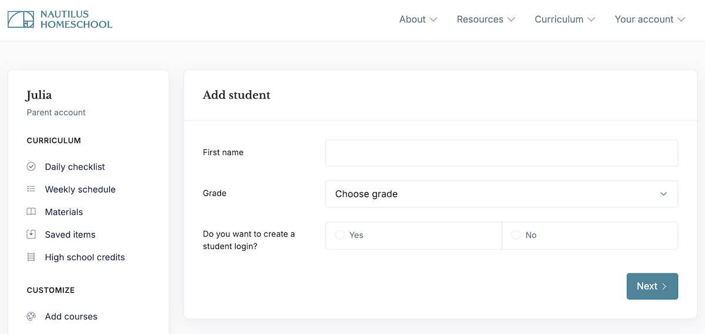The width and height of the screenshot is (705, 334).
Task: Click the Parent account text
Action: (x=56, y=112)
